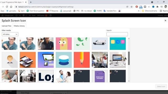This screenshot has width=168, height=94.
Task: Open the browser extensions puzzle icon
Action: click(x=157, y=7)
